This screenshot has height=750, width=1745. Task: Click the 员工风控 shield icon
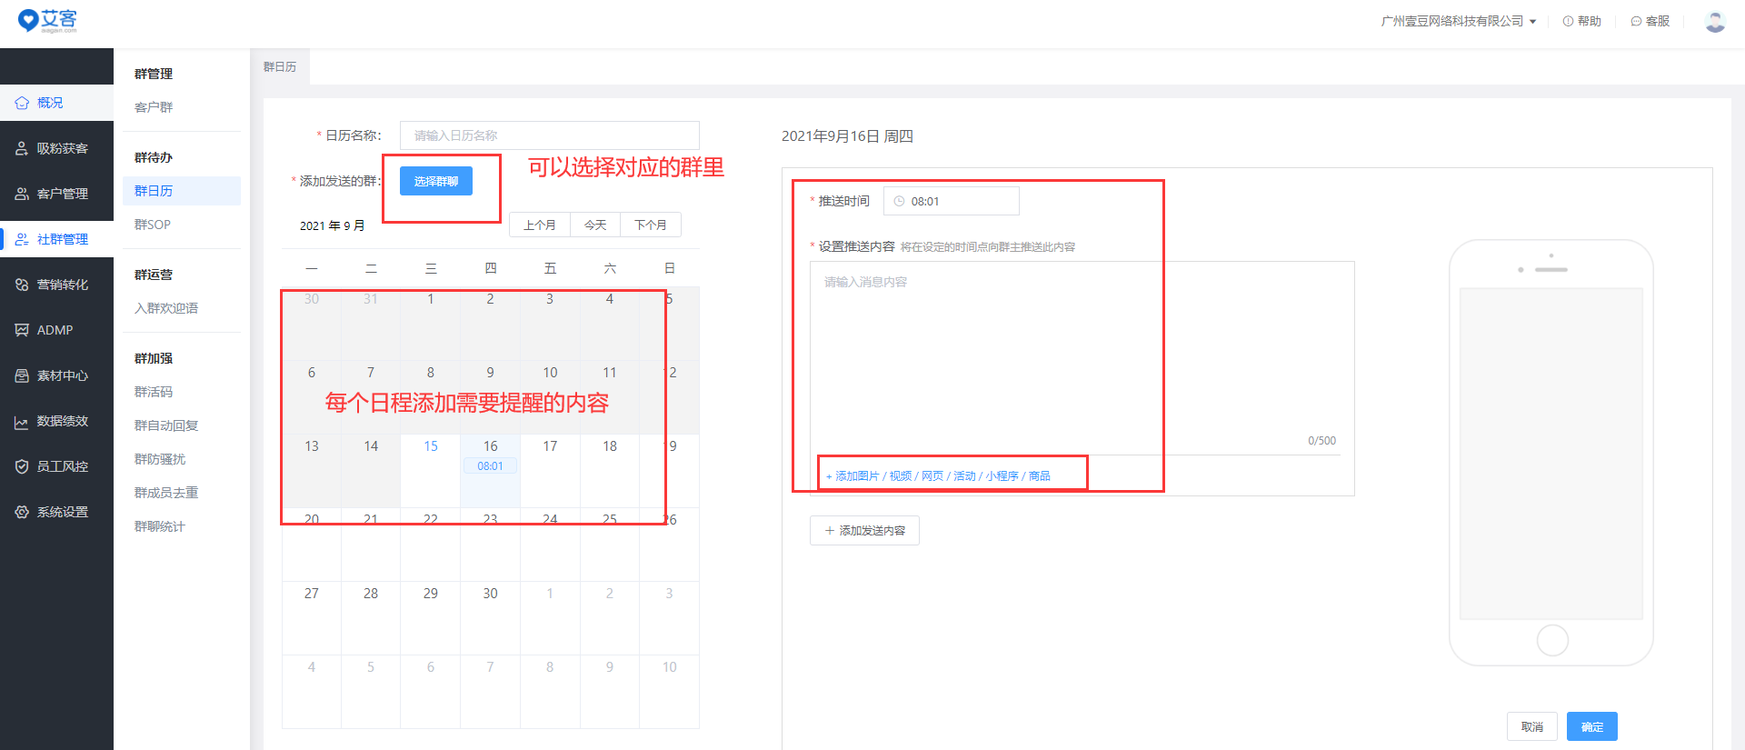coord(22,466)
